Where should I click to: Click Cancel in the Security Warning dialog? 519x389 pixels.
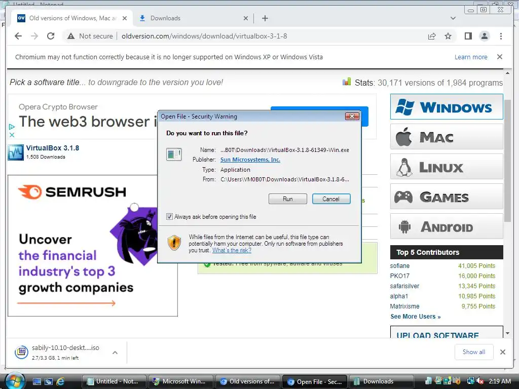click(x=331, y=199)
